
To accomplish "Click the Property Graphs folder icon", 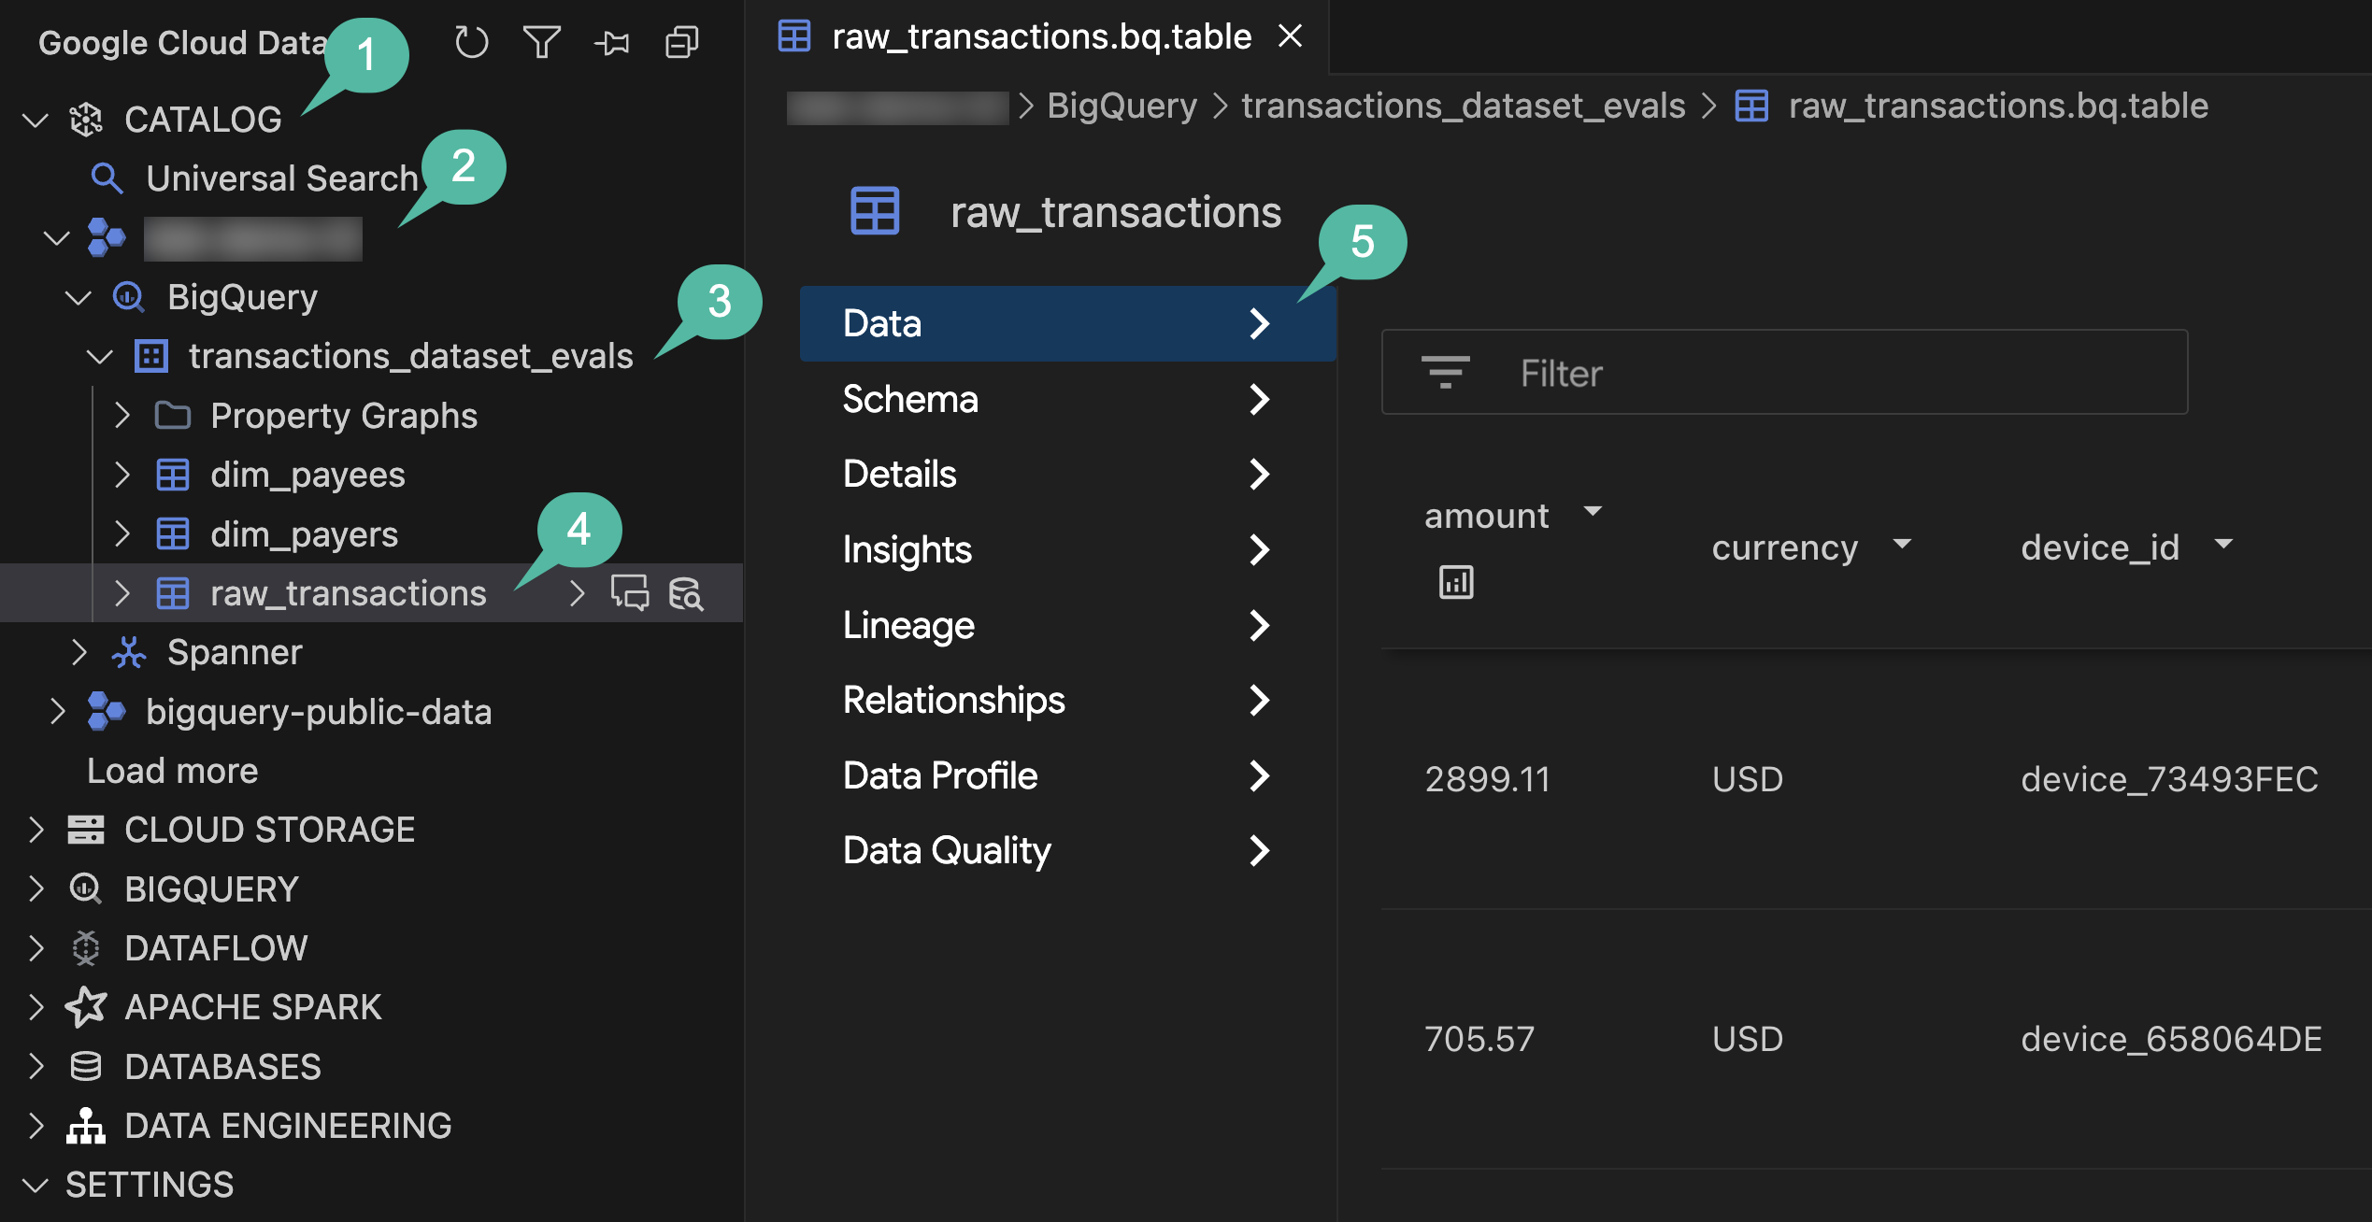I will click(x=172, y=416).
